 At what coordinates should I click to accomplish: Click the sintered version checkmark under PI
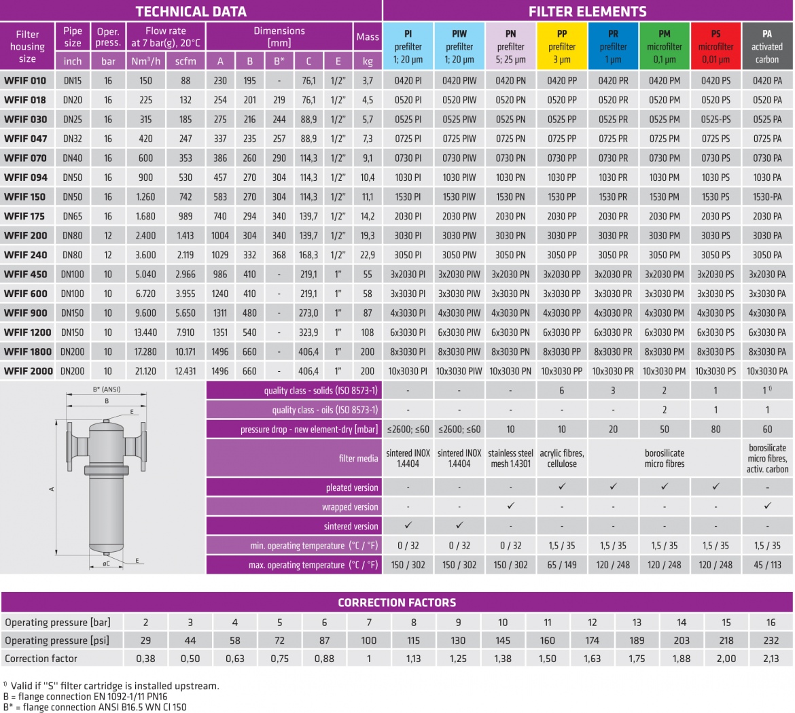pos(408,525)
